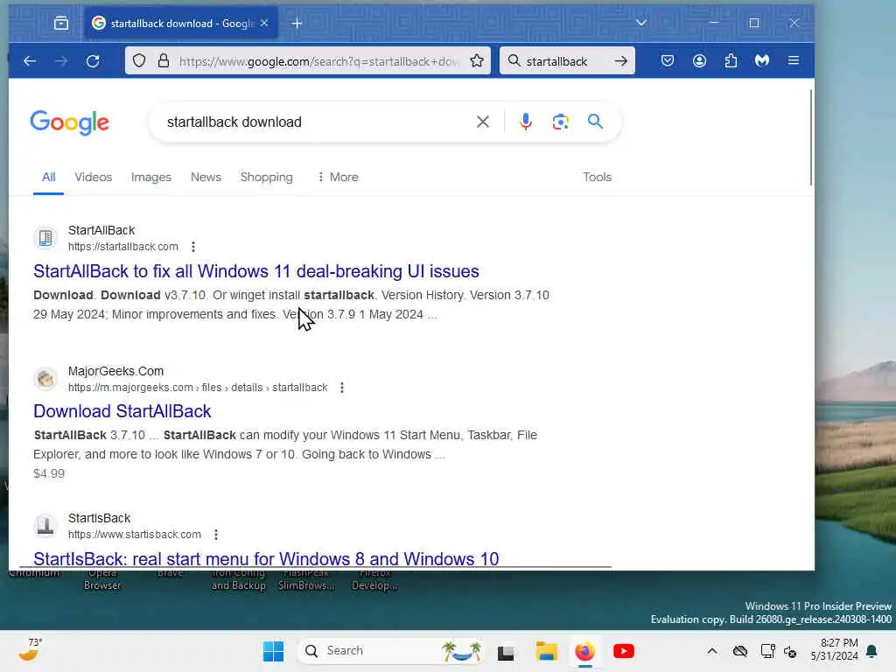Image resolution: width=896 pixels, height=672 pixels.
Task: Open Save to Pocket icon
Action: 668,60
